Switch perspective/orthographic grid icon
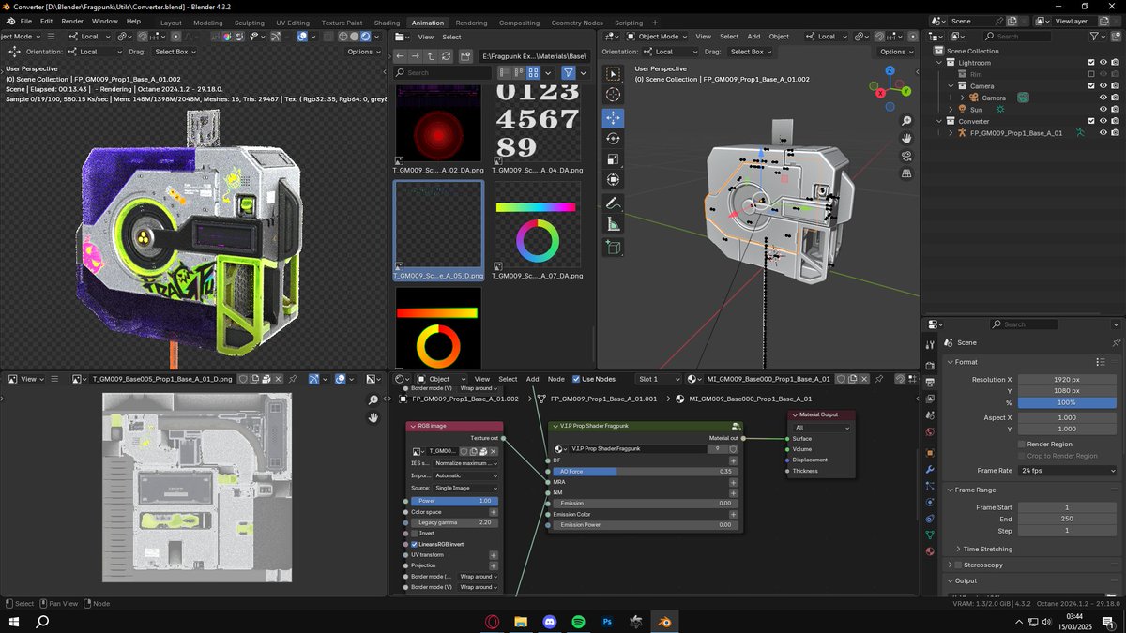The image size is (1126, 633). [x=906, y=173]
